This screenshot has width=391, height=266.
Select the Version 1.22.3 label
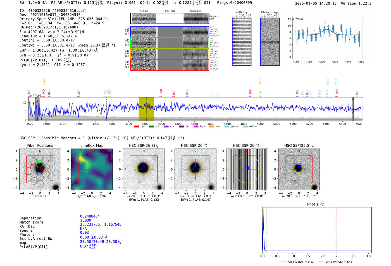[x=356, y=3]
